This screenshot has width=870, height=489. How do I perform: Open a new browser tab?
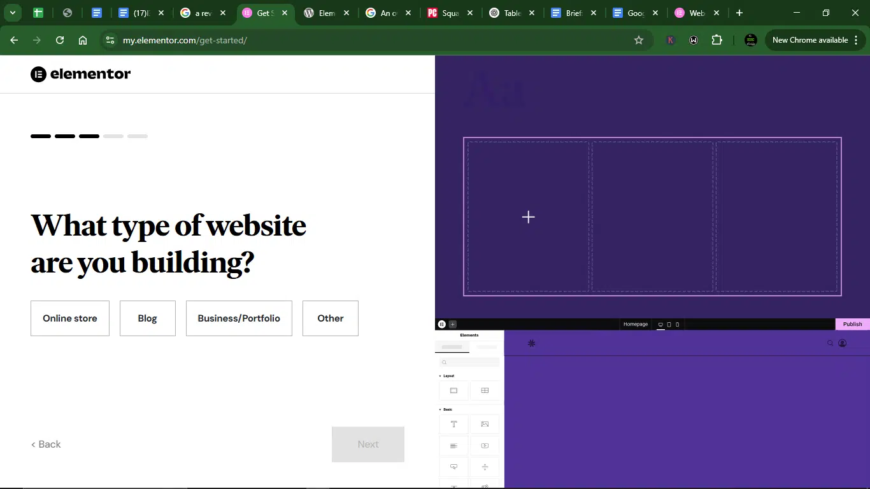point(739,13)
